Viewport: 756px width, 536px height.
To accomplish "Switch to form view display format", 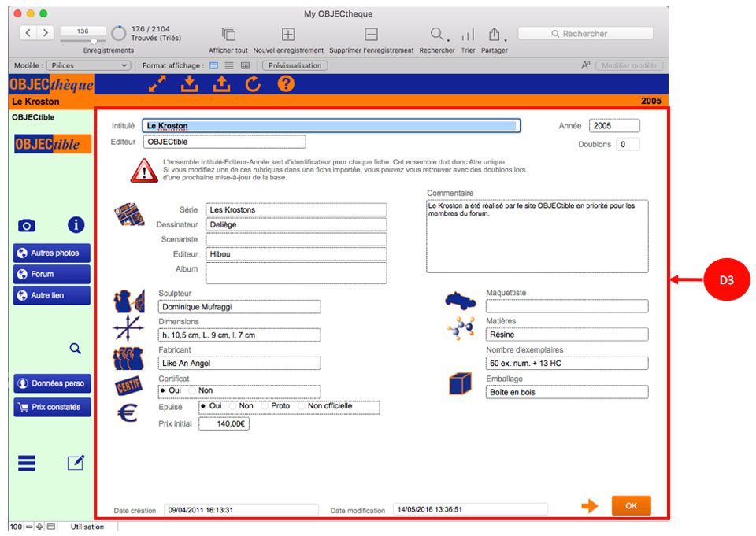I will click(x=213, y=65).
